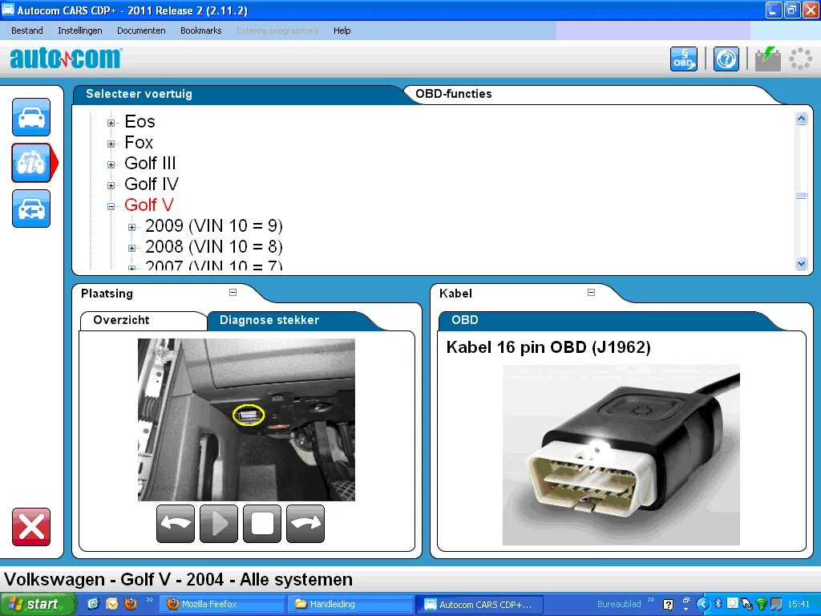
Task: Click the vehicle list scrollbar thumb
Action: (x=801, y=196)
